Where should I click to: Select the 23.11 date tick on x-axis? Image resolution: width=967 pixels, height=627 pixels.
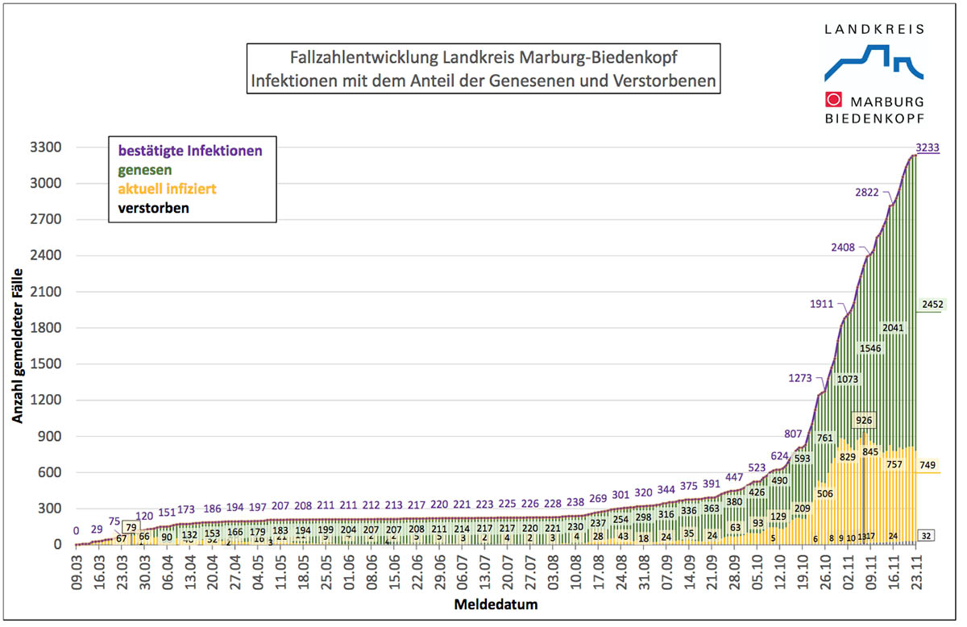point(915,569)
